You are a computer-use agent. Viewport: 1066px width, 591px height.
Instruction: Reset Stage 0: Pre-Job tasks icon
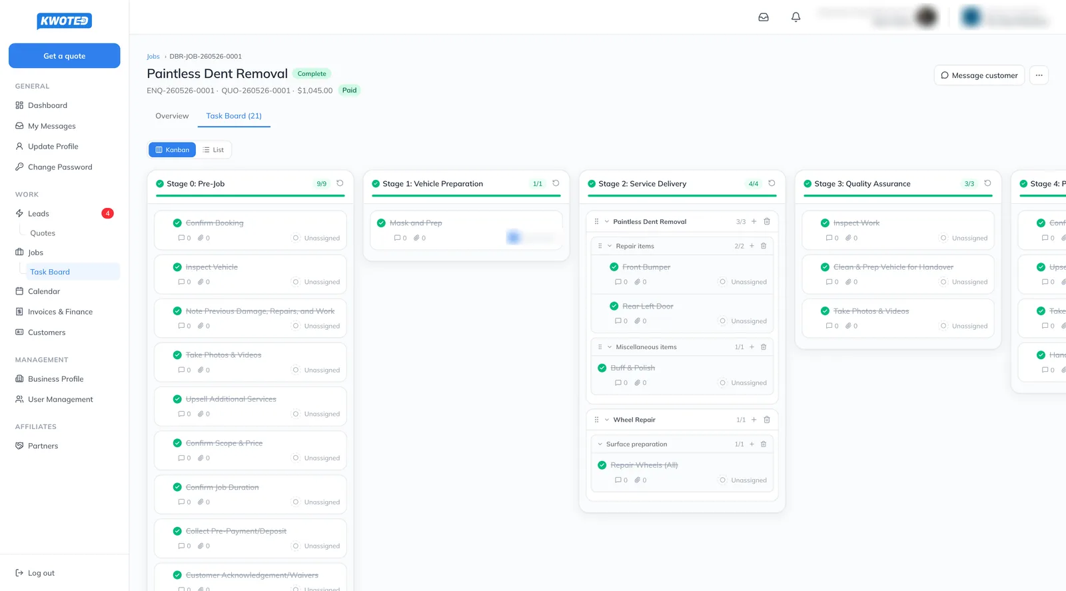point(340,183)
